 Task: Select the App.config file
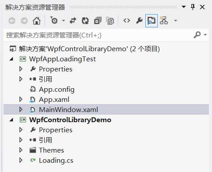(x=57, y=90)
